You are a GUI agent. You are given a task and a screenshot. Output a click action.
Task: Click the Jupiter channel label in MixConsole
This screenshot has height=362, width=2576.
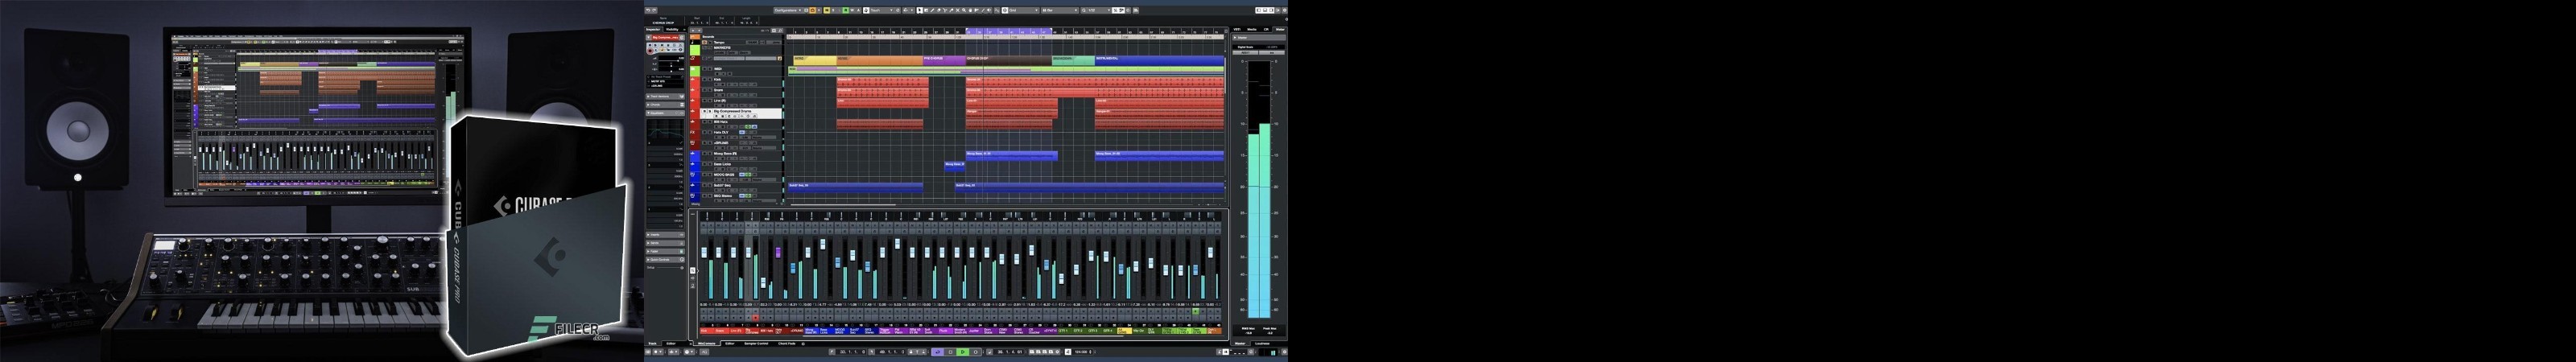point(976,332)
